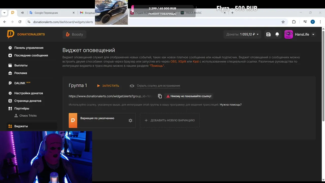
Task: Click the site information icon in address bar
Action: (29, 22)
